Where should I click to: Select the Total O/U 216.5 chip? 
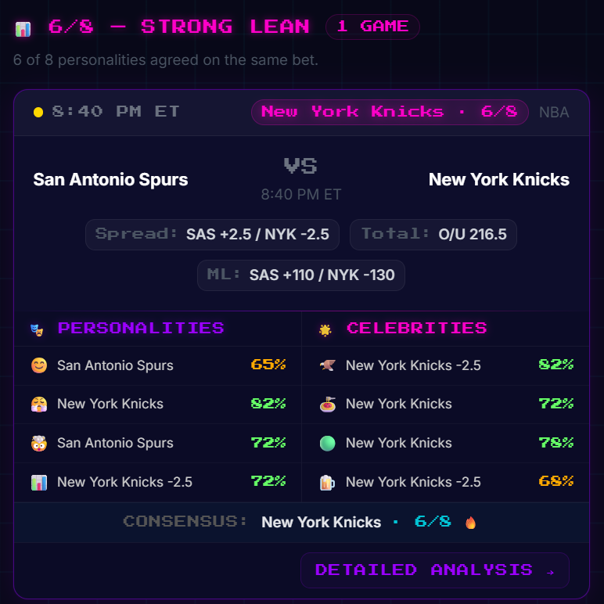click(x=433, y=234)
